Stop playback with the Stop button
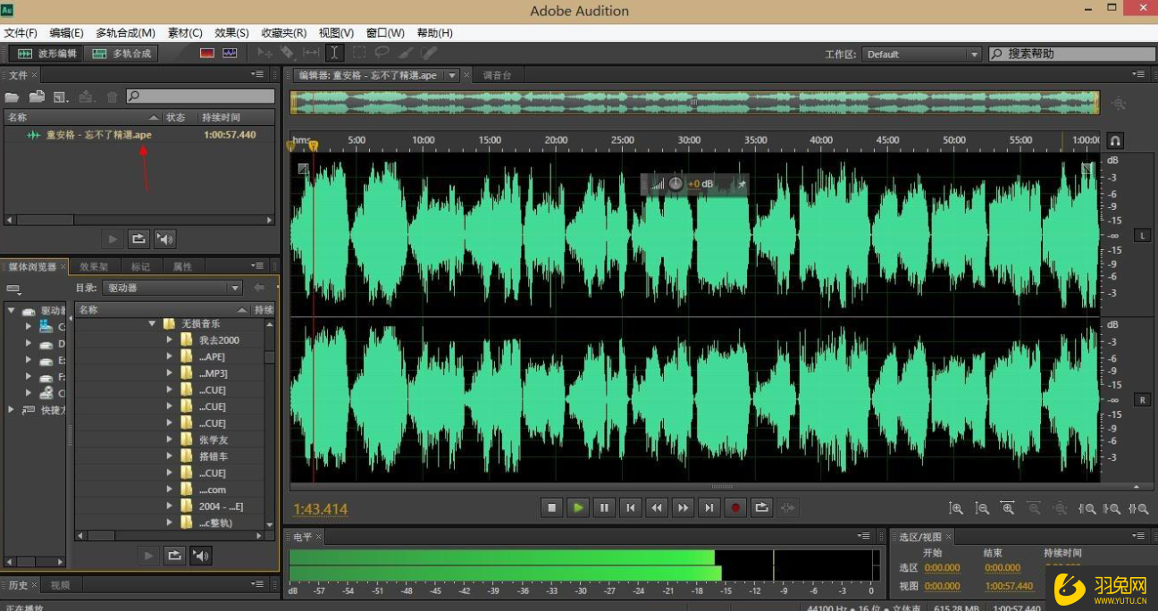The height and width of the screenshot is (611, 1158). coord(552,507)
